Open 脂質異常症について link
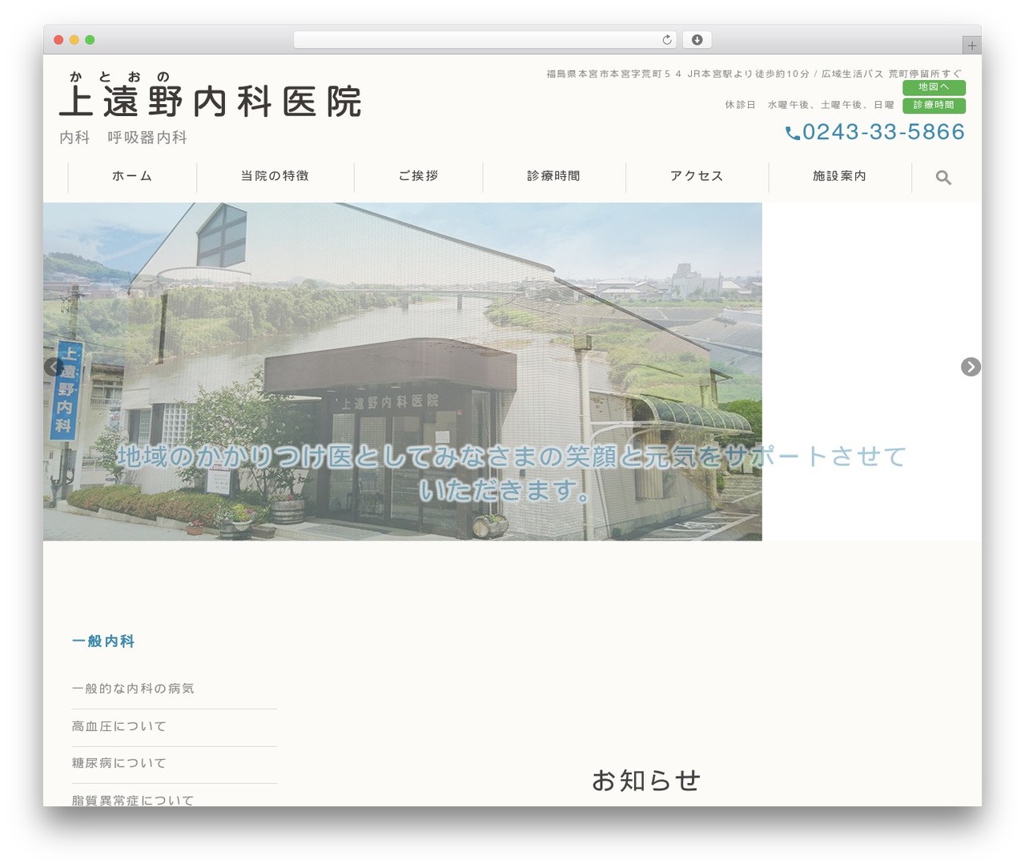The image size is (1025, 868). (x=133, y=800)
